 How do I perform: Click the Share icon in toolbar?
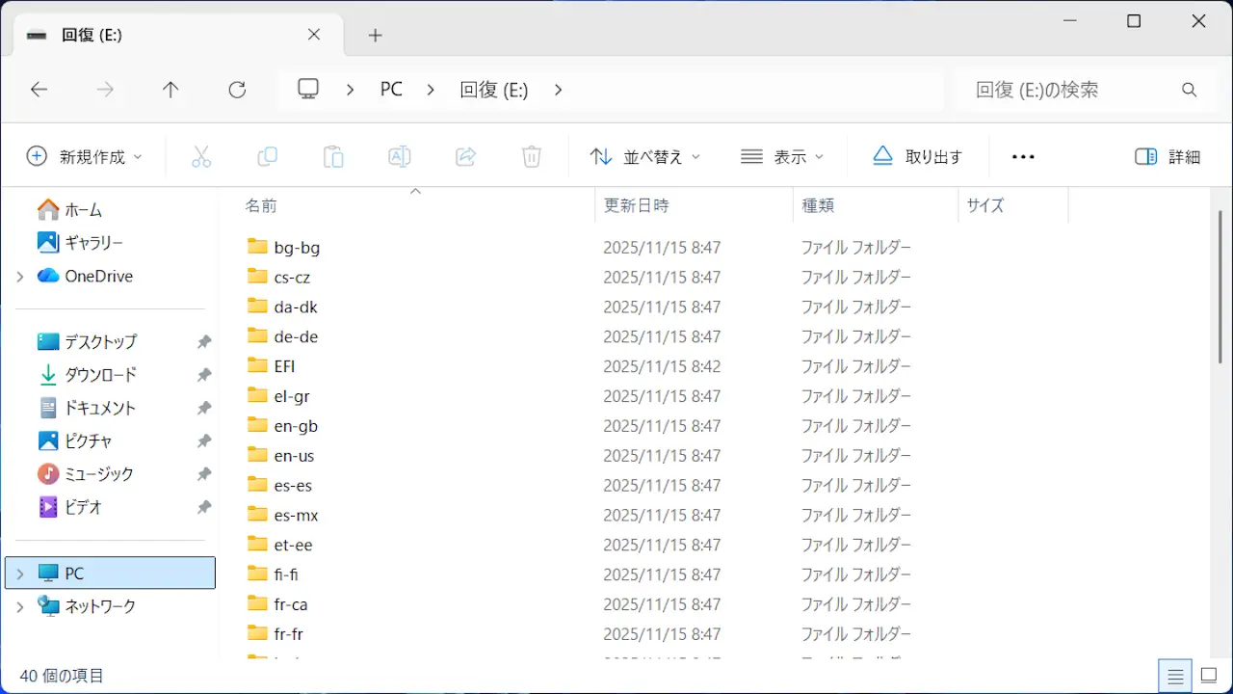click(465, 156)
